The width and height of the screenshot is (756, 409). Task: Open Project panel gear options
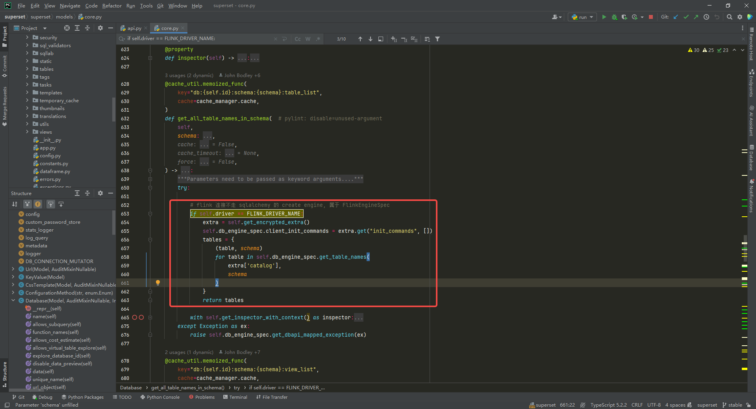[x=100, y=28]
